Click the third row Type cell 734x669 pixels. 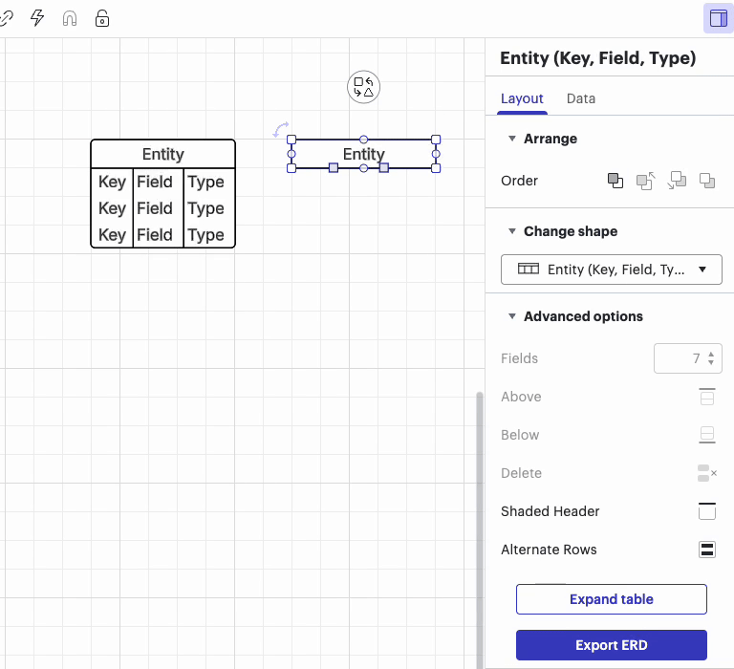(206, 235)
